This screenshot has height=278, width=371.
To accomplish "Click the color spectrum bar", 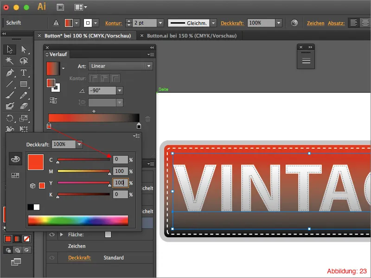I will pos(78,221).
